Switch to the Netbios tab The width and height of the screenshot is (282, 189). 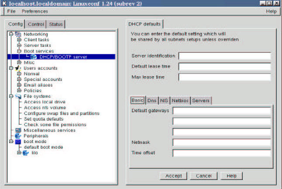pyautogui.click(x=180, y=101)
